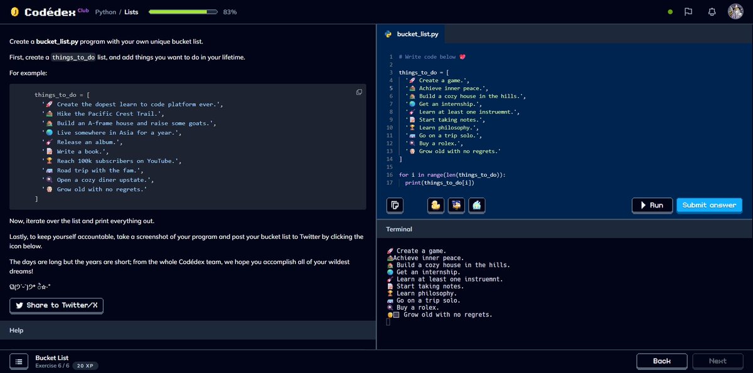Click 'Open a cozy diner upstate.' example line
This screenshot has height=373, width=753.
coord(98,180)
